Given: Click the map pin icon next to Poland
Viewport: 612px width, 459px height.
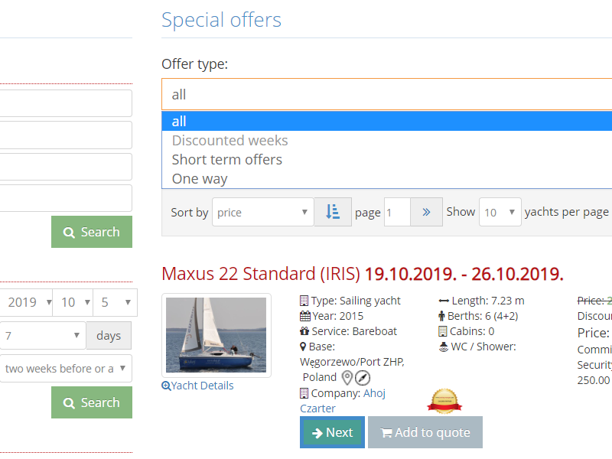Looking at the screenshot, I should (x=347, y=378).
